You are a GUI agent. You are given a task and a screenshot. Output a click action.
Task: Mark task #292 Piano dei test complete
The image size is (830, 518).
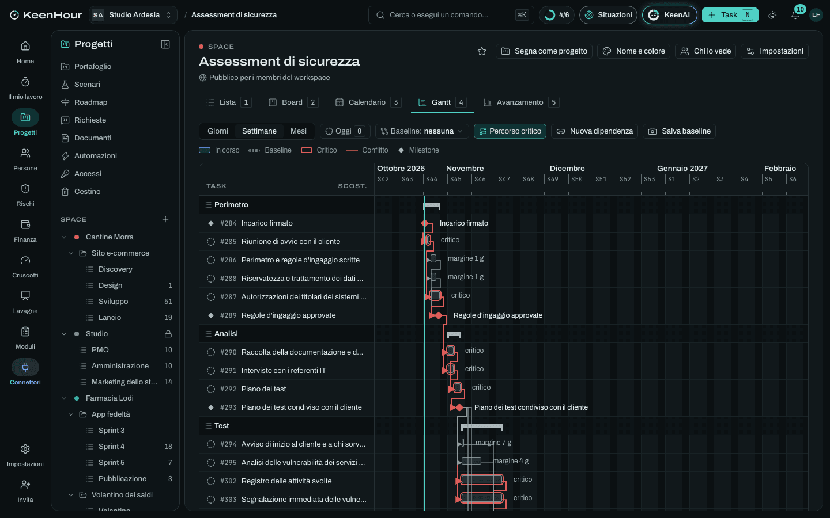[211, 389]
